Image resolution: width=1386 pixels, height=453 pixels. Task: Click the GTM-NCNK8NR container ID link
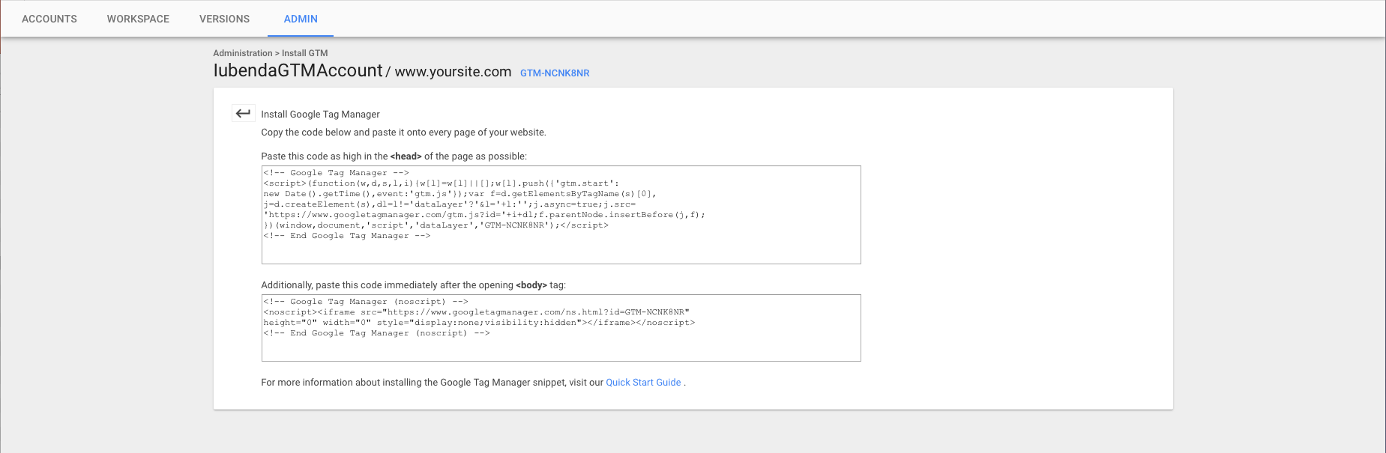click(555, 73)
